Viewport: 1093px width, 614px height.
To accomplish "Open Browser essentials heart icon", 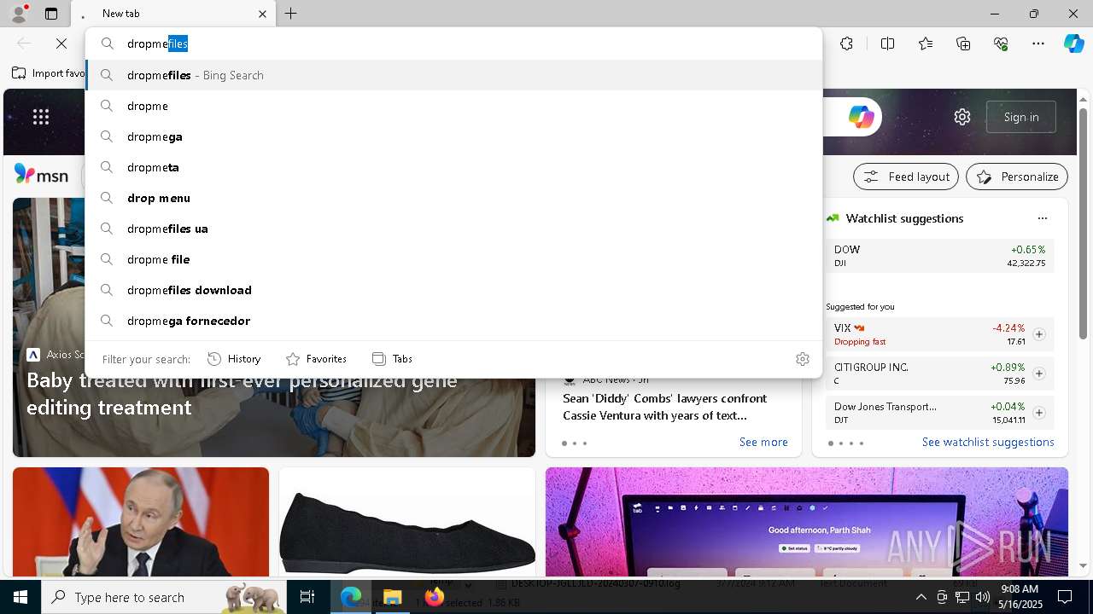I will 1001,43.
